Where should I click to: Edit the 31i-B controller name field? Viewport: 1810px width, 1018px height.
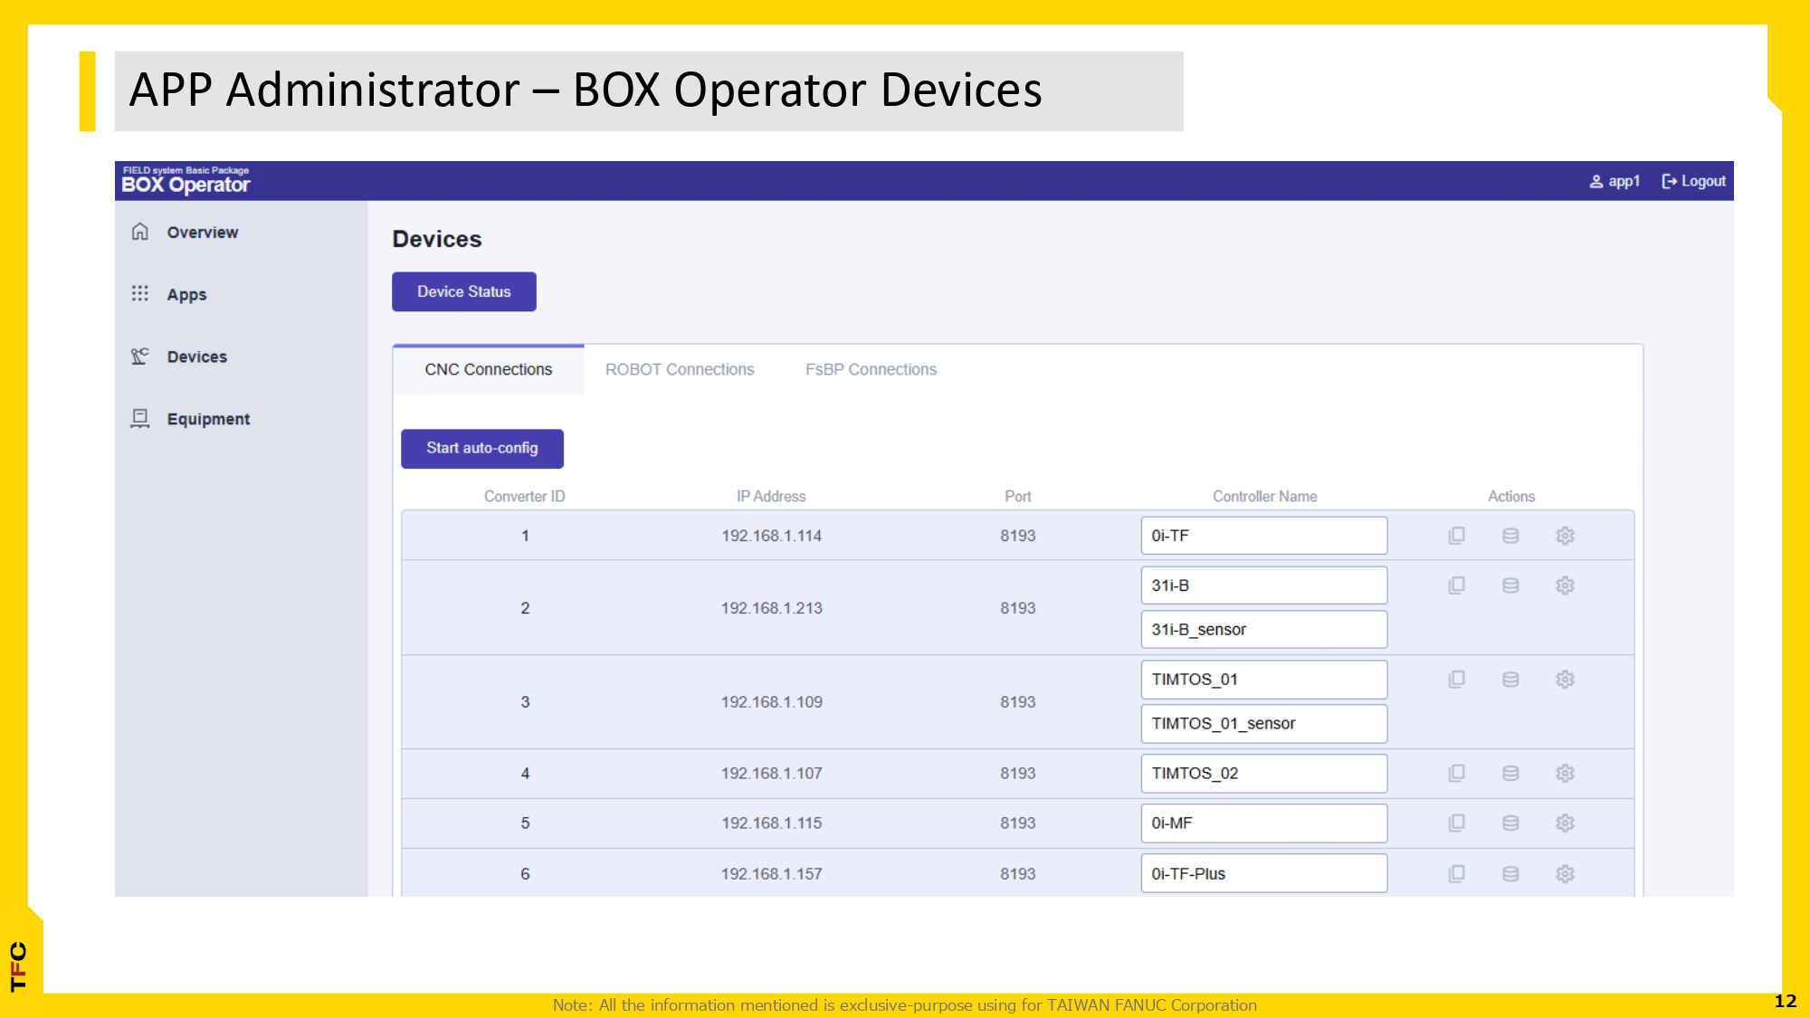point(1264,585)
